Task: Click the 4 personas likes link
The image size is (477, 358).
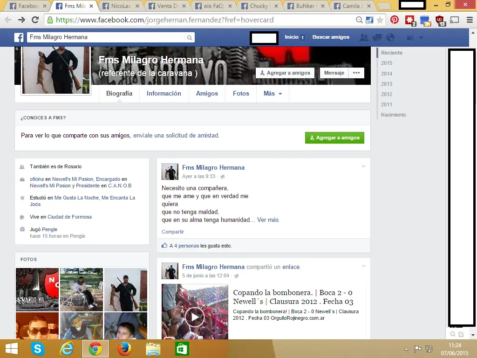Action: tap(187, 246)
